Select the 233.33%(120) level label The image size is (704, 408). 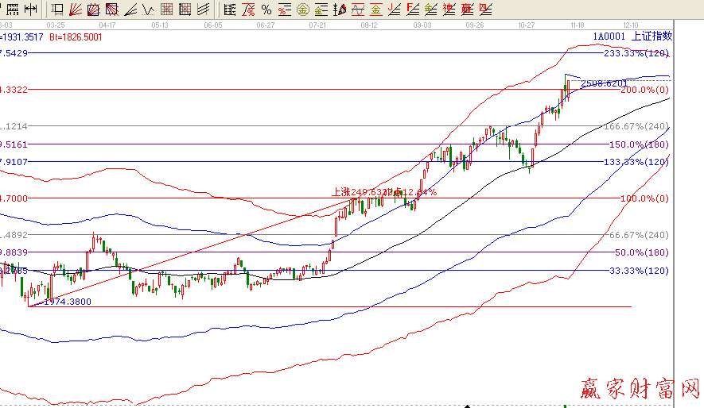[636, 53]
